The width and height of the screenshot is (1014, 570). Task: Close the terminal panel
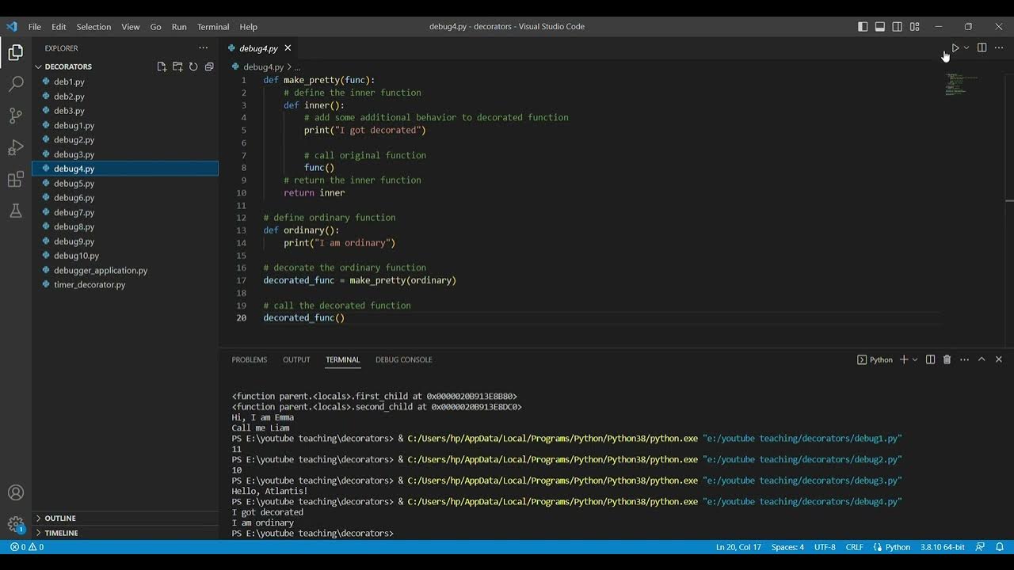[999, 359]
